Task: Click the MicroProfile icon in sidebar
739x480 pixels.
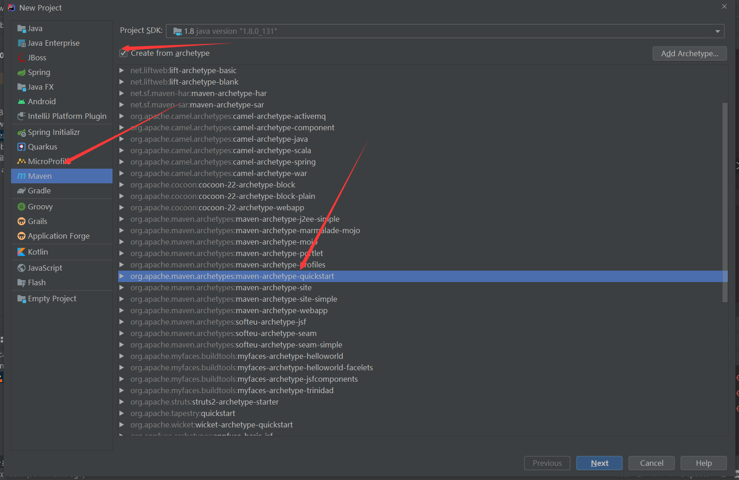Action: tap(21, 161)
